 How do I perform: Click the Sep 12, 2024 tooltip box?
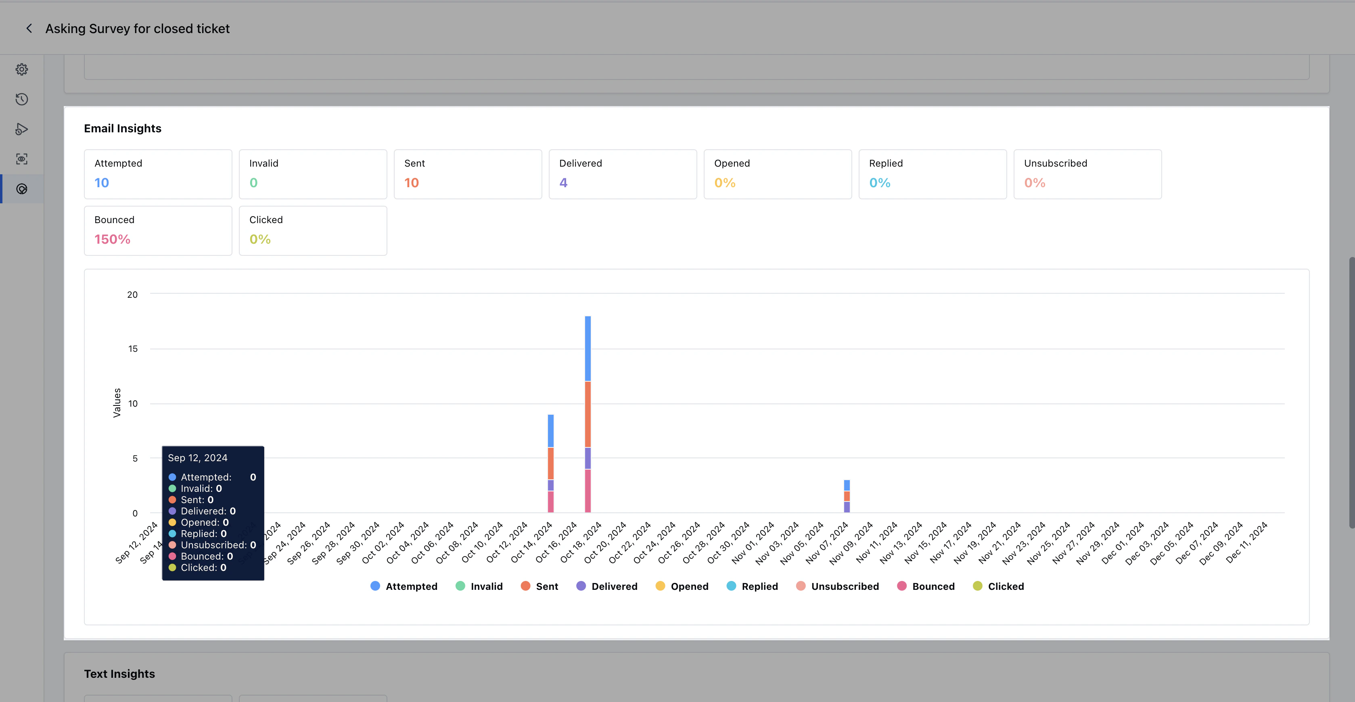coord(213,513)
